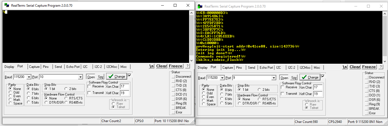Toggle checkbox beside Change in left window

(129, 75)
